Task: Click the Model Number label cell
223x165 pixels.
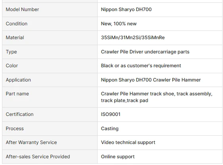Action: click(50, 9)
